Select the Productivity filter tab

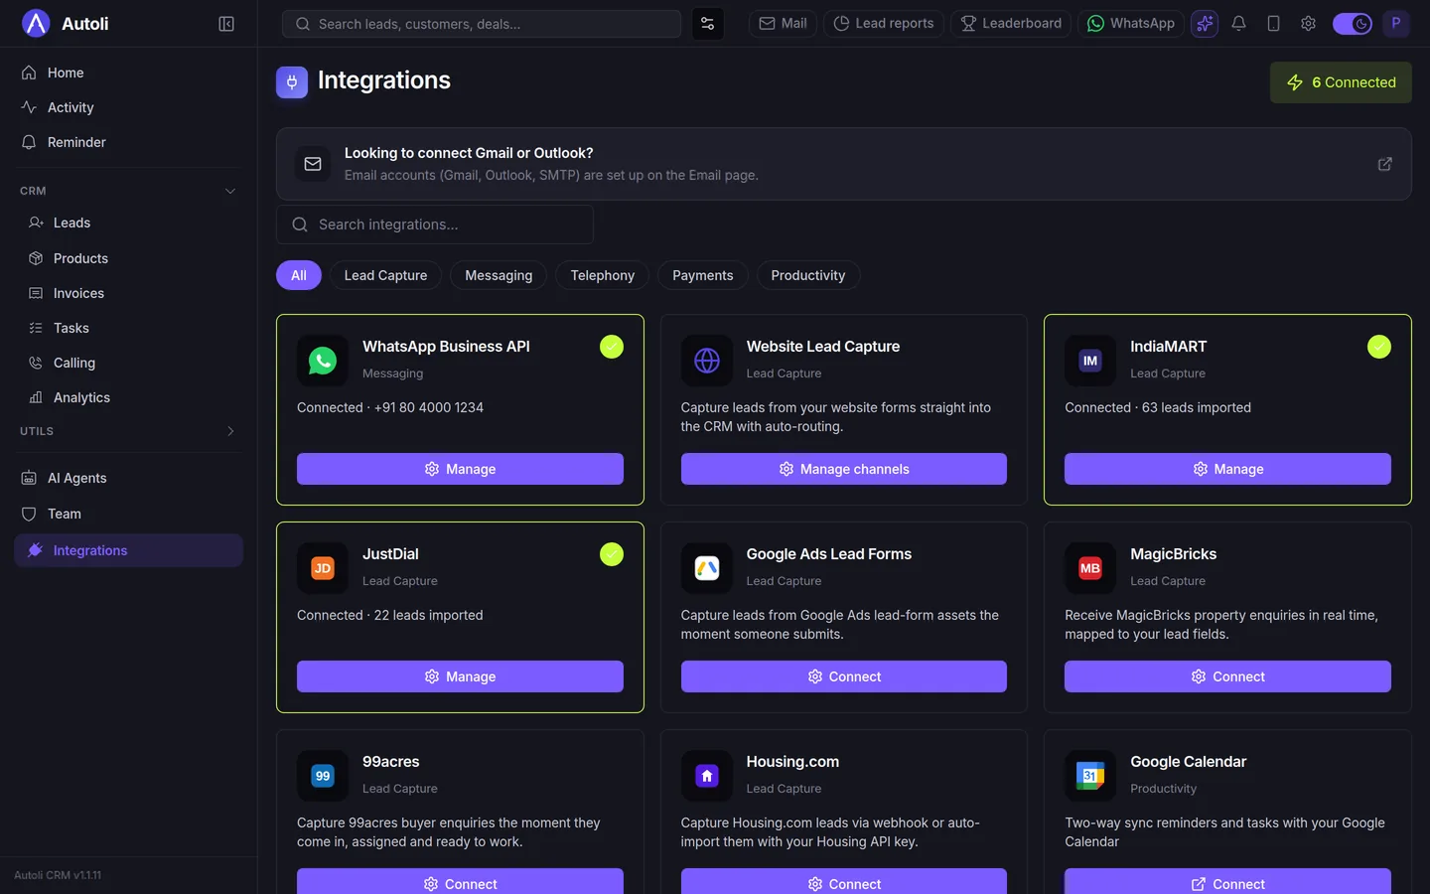tap(808, 275)
